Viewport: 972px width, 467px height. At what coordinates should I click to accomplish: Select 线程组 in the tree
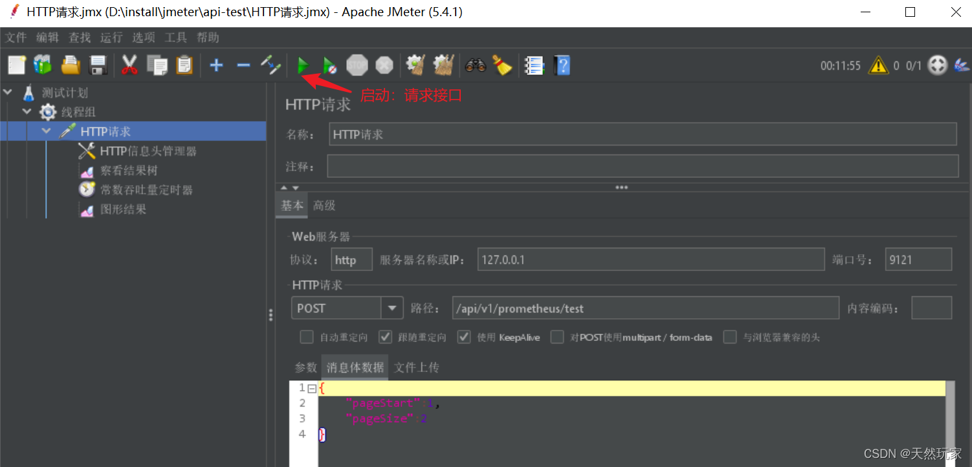78,113
